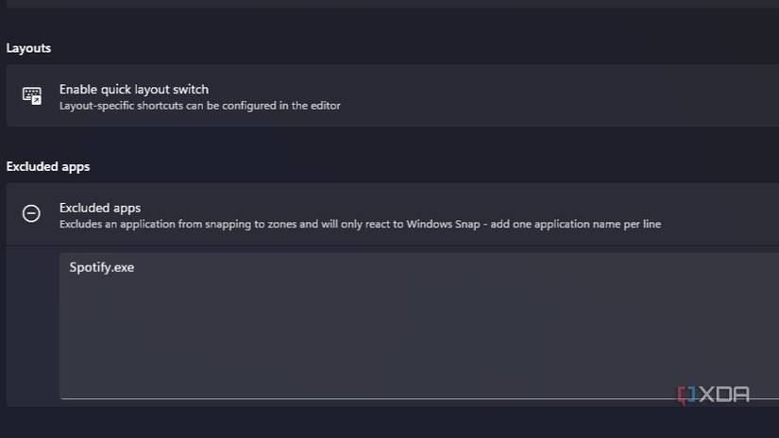Click the Layouts section heading
Viewport: 779px width, 438px height.
28,48
